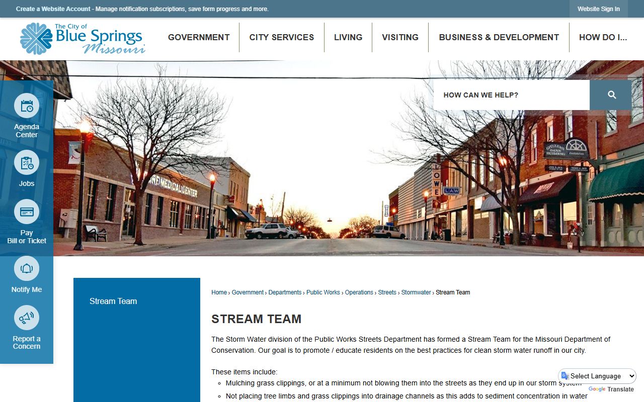Open the Report a Concern megaphone icon
The width and height of the screenshot is (644, 402).
27,318
